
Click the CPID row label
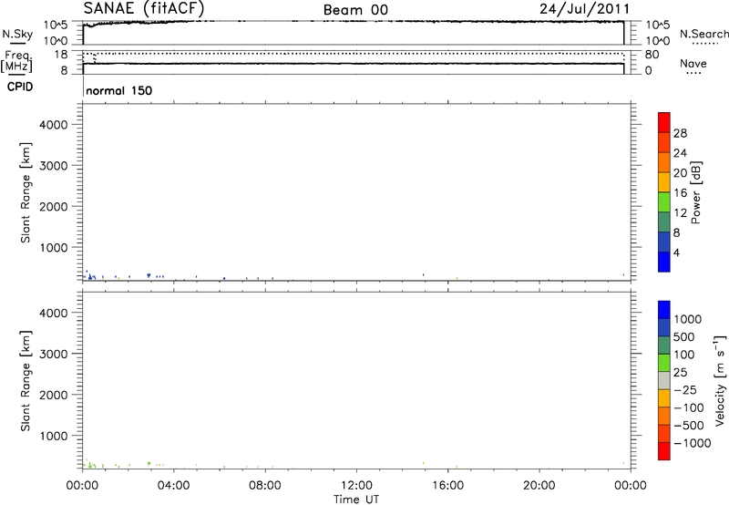[20, 87]
